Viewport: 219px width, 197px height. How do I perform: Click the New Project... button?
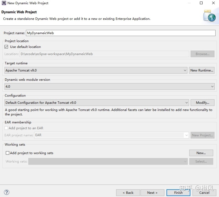click(202, 135)
